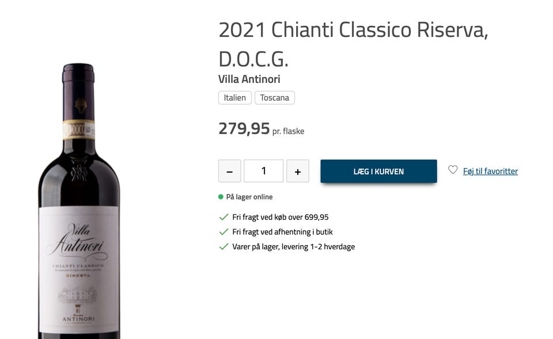Open the Føj til favoritter link
Screen dimensions: 553x339
point(490,171)
